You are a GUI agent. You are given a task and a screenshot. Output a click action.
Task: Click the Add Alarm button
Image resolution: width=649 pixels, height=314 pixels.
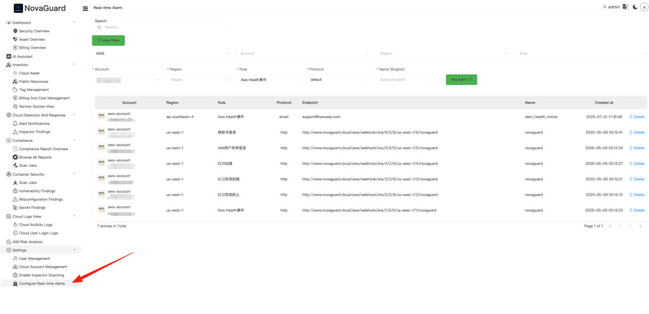461,80
